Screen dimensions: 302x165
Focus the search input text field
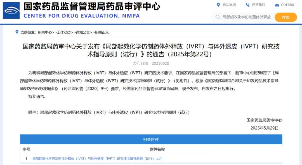pos(247,17)
